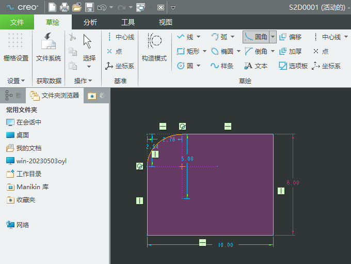Viewport: 351px width, 264px height.
Task: Select the 线 line tool
Action: point(185,37)
